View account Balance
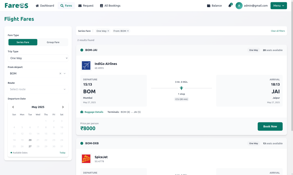Viewport: 293px width, 175px height. point(214,6)
